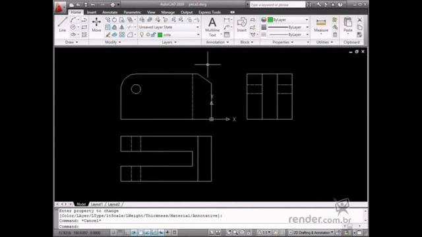Image resolution: width=422 pixels, height=237 pixels.
Task: Click the Zoom magnifier in status bar
Action: tap(235, 232)
